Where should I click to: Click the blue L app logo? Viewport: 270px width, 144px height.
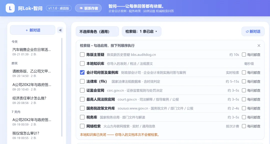coord(10,8)
